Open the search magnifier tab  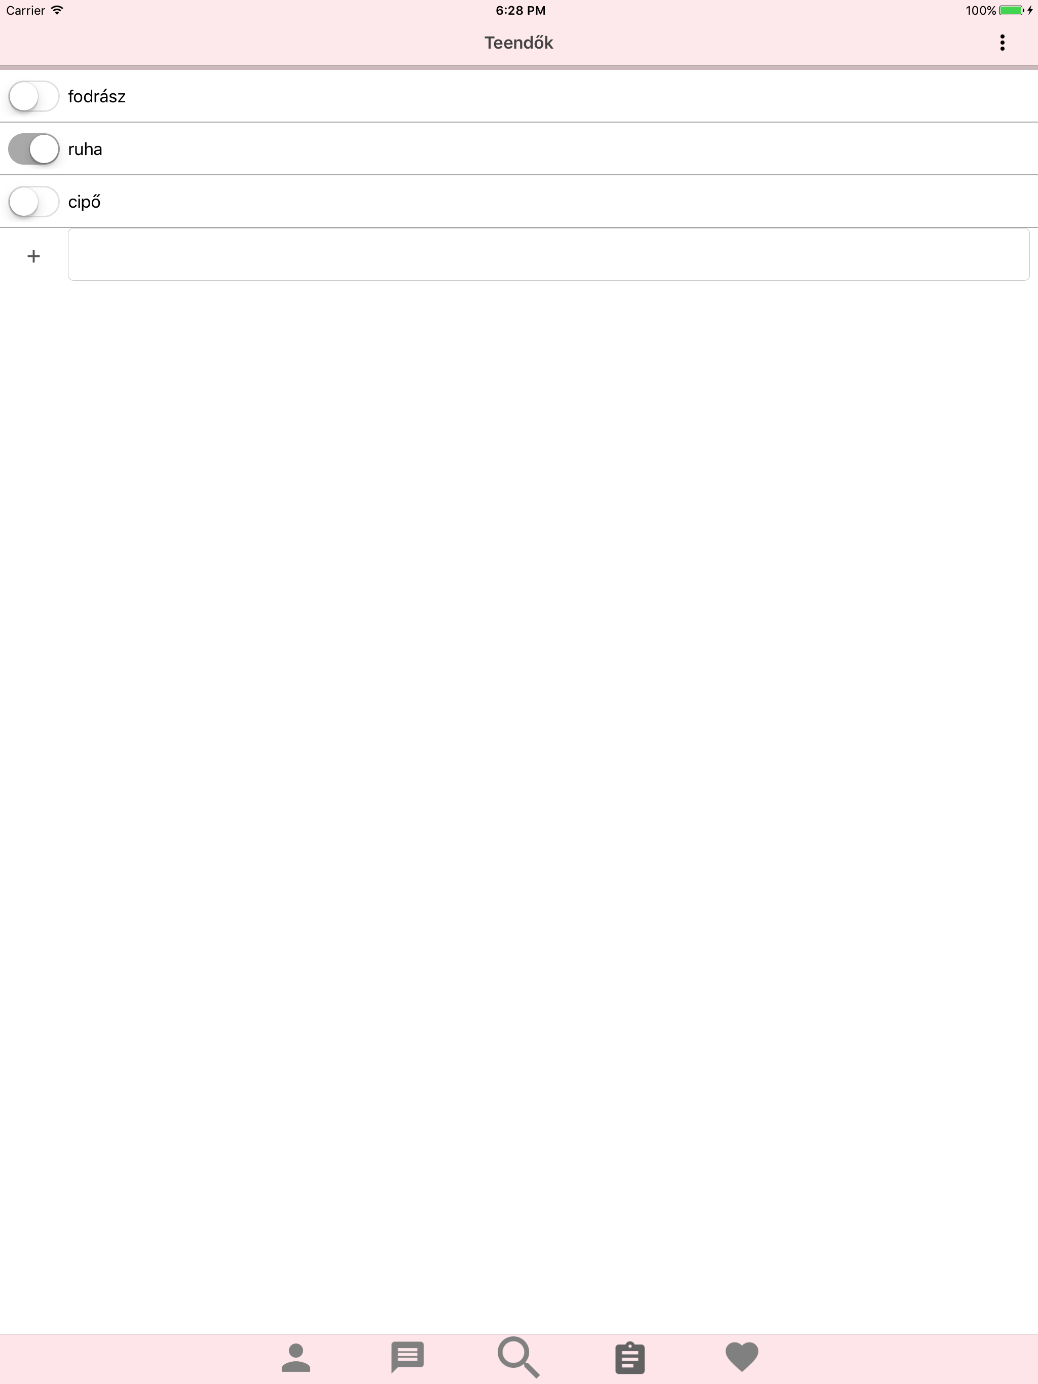click(518, 1357)
